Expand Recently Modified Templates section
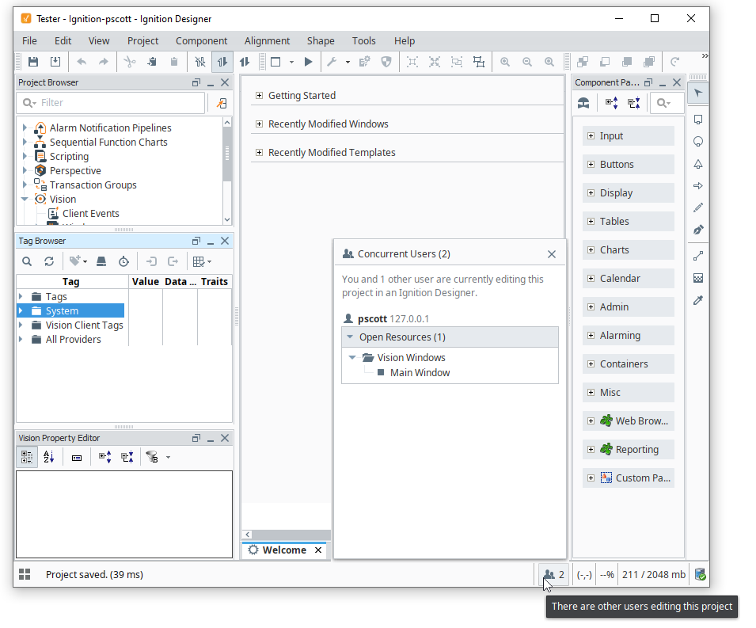Viewport: 756px width, 628px height. 260,152
